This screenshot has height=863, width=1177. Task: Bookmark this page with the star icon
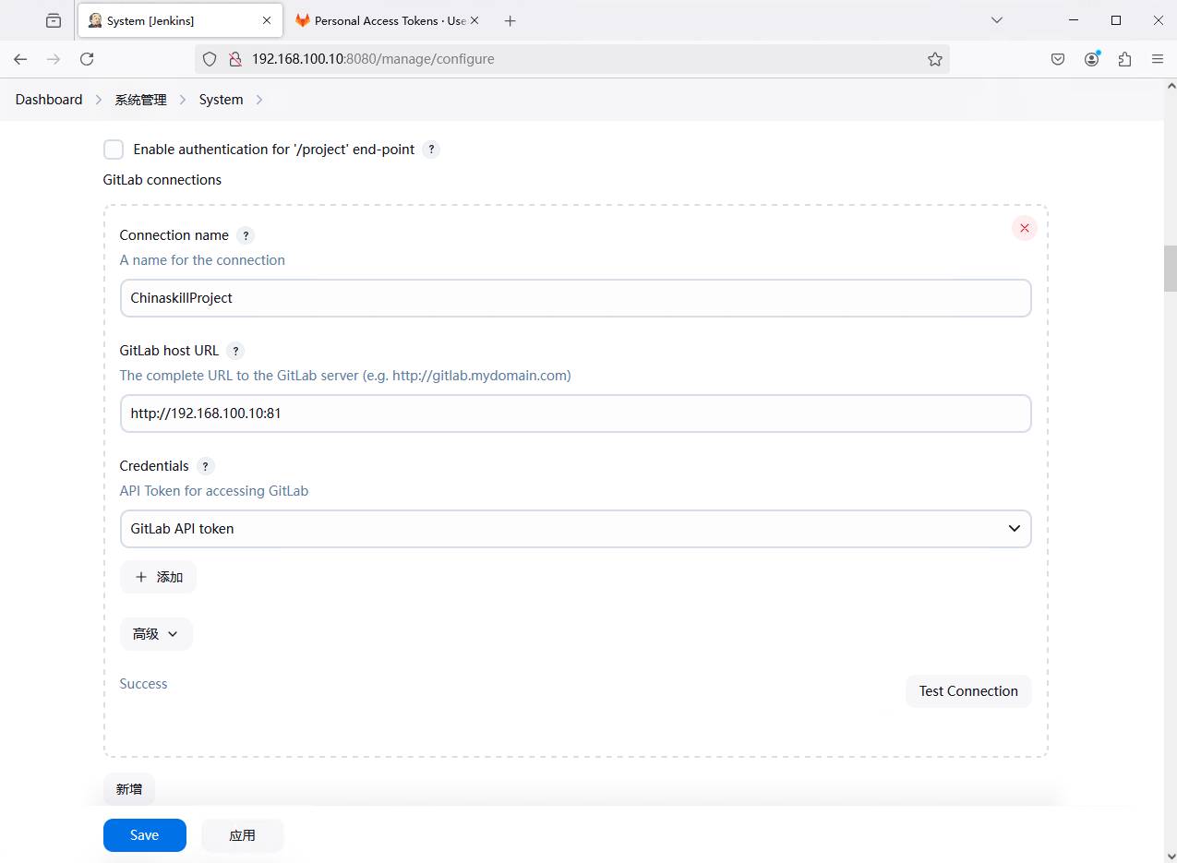(934, 59)
